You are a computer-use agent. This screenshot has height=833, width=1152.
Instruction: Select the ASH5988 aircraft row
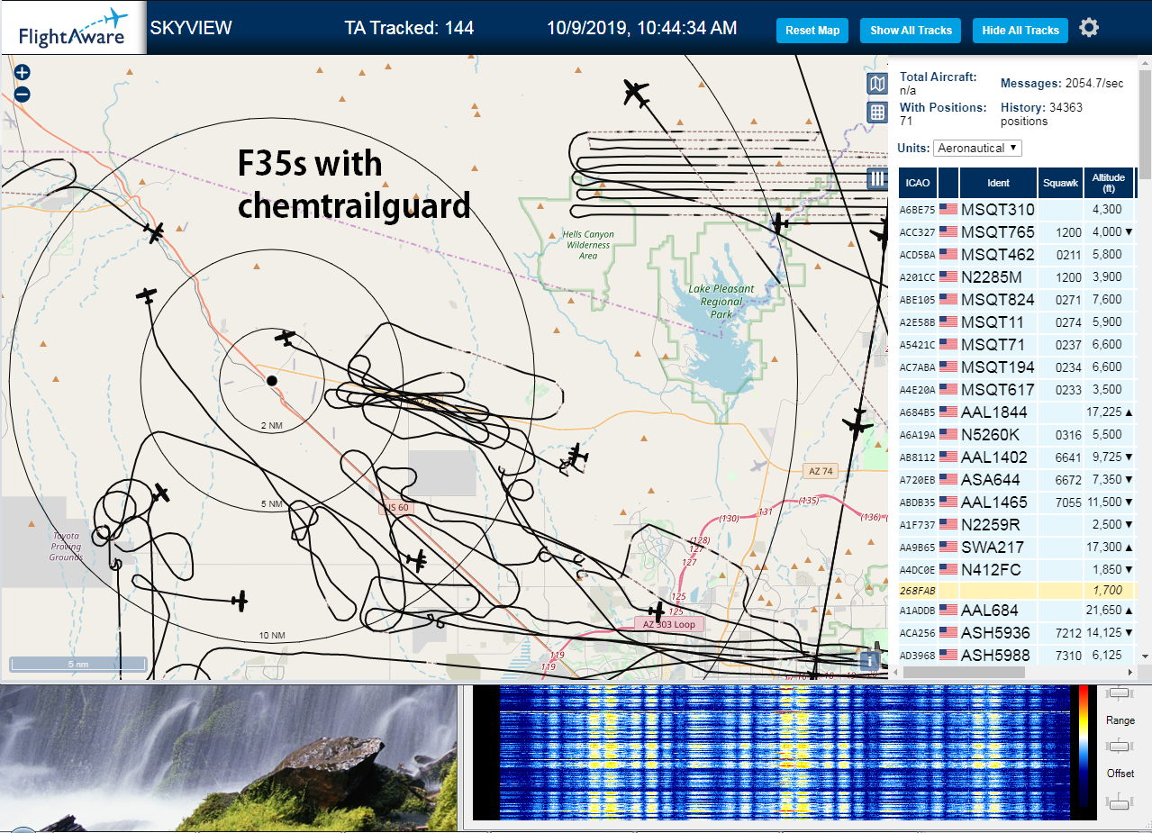pos(1017,654)
